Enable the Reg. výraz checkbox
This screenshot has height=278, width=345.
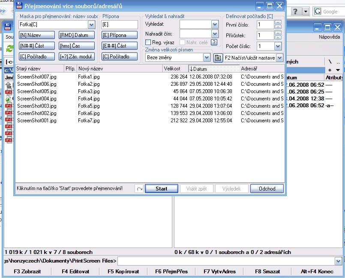point(148,42)
